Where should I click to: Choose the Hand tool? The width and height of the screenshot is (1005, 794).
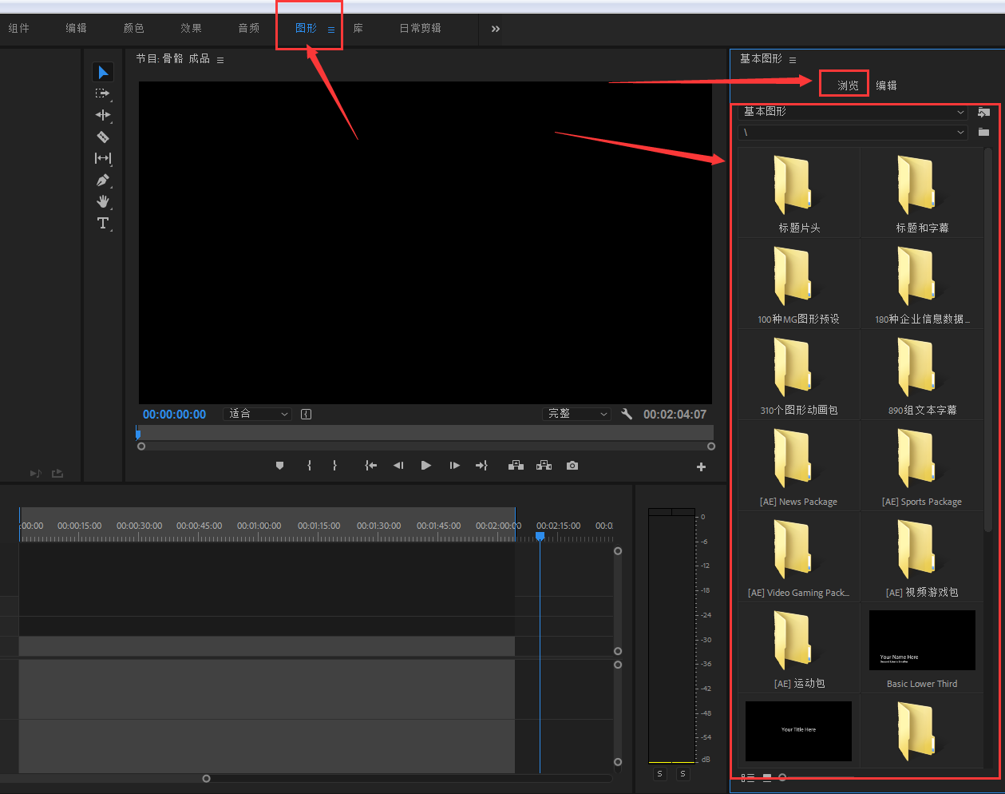tap(102, 201)
